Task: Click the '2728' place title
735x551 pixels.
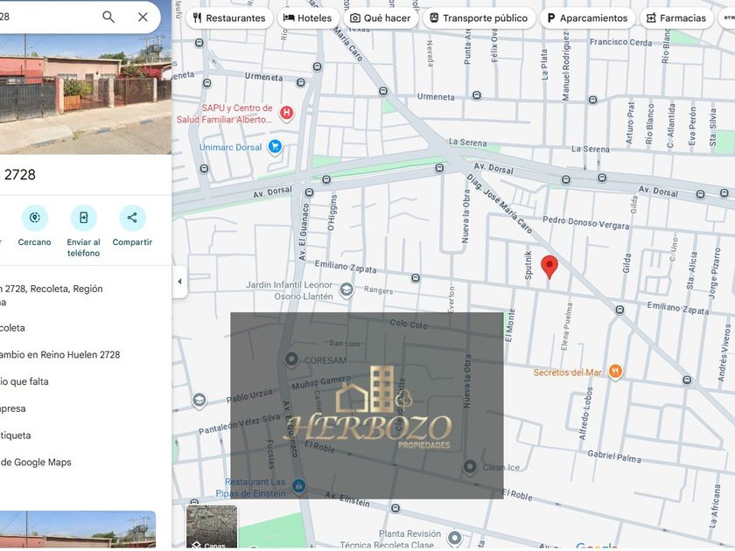Action: point(18,175)
